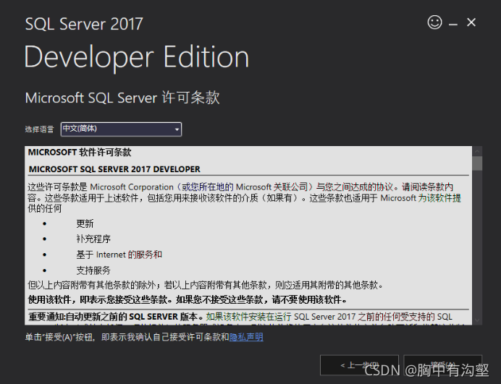
Task: Click the "选择语言" label
Action: pyautogui.click(x=39, y=129)
